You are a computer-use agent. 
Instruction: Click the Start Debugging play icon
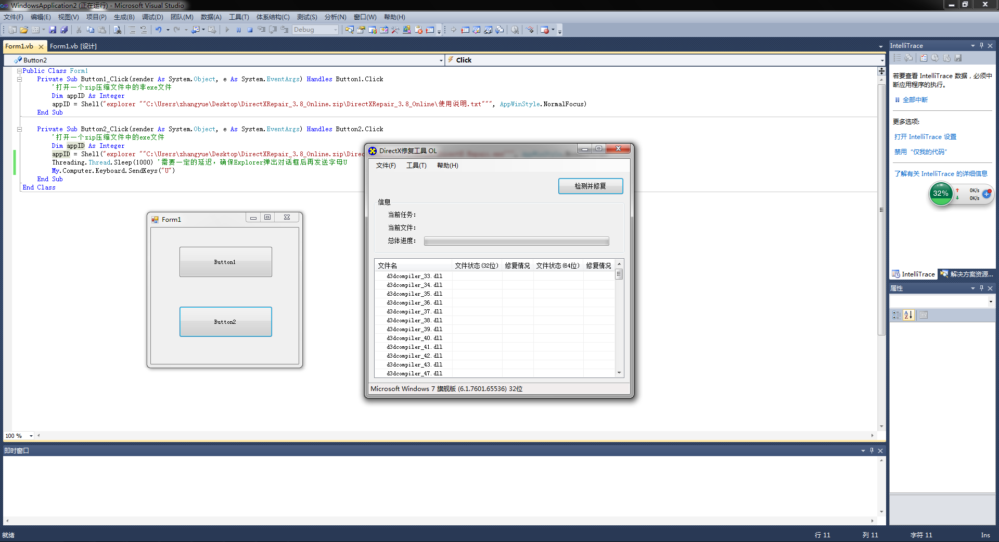click(x=227, y=30)
